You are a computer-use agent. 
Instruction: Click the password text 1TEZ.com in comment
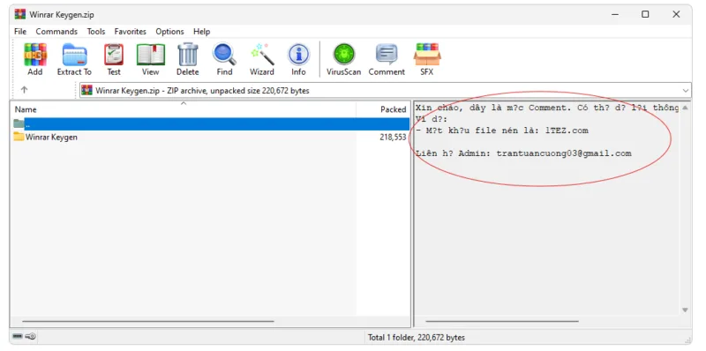(567, 131)
